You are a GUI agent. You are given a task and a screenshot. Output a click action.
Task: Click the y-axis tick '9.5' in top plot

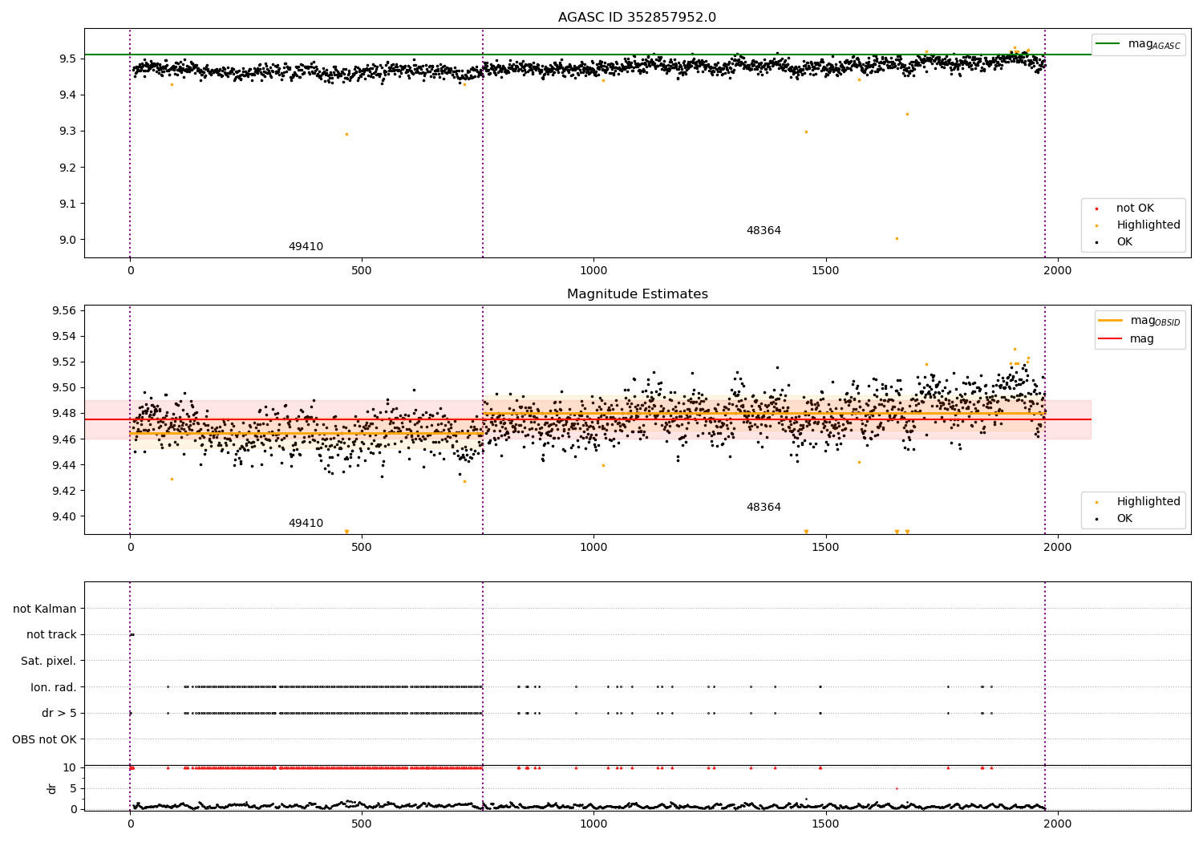click(67, 59)
